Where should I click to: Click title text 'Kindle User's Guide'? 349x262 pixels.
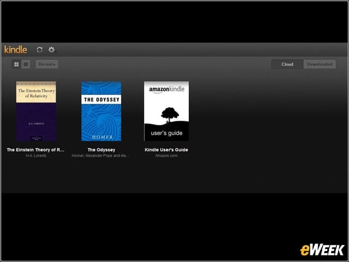166,150
